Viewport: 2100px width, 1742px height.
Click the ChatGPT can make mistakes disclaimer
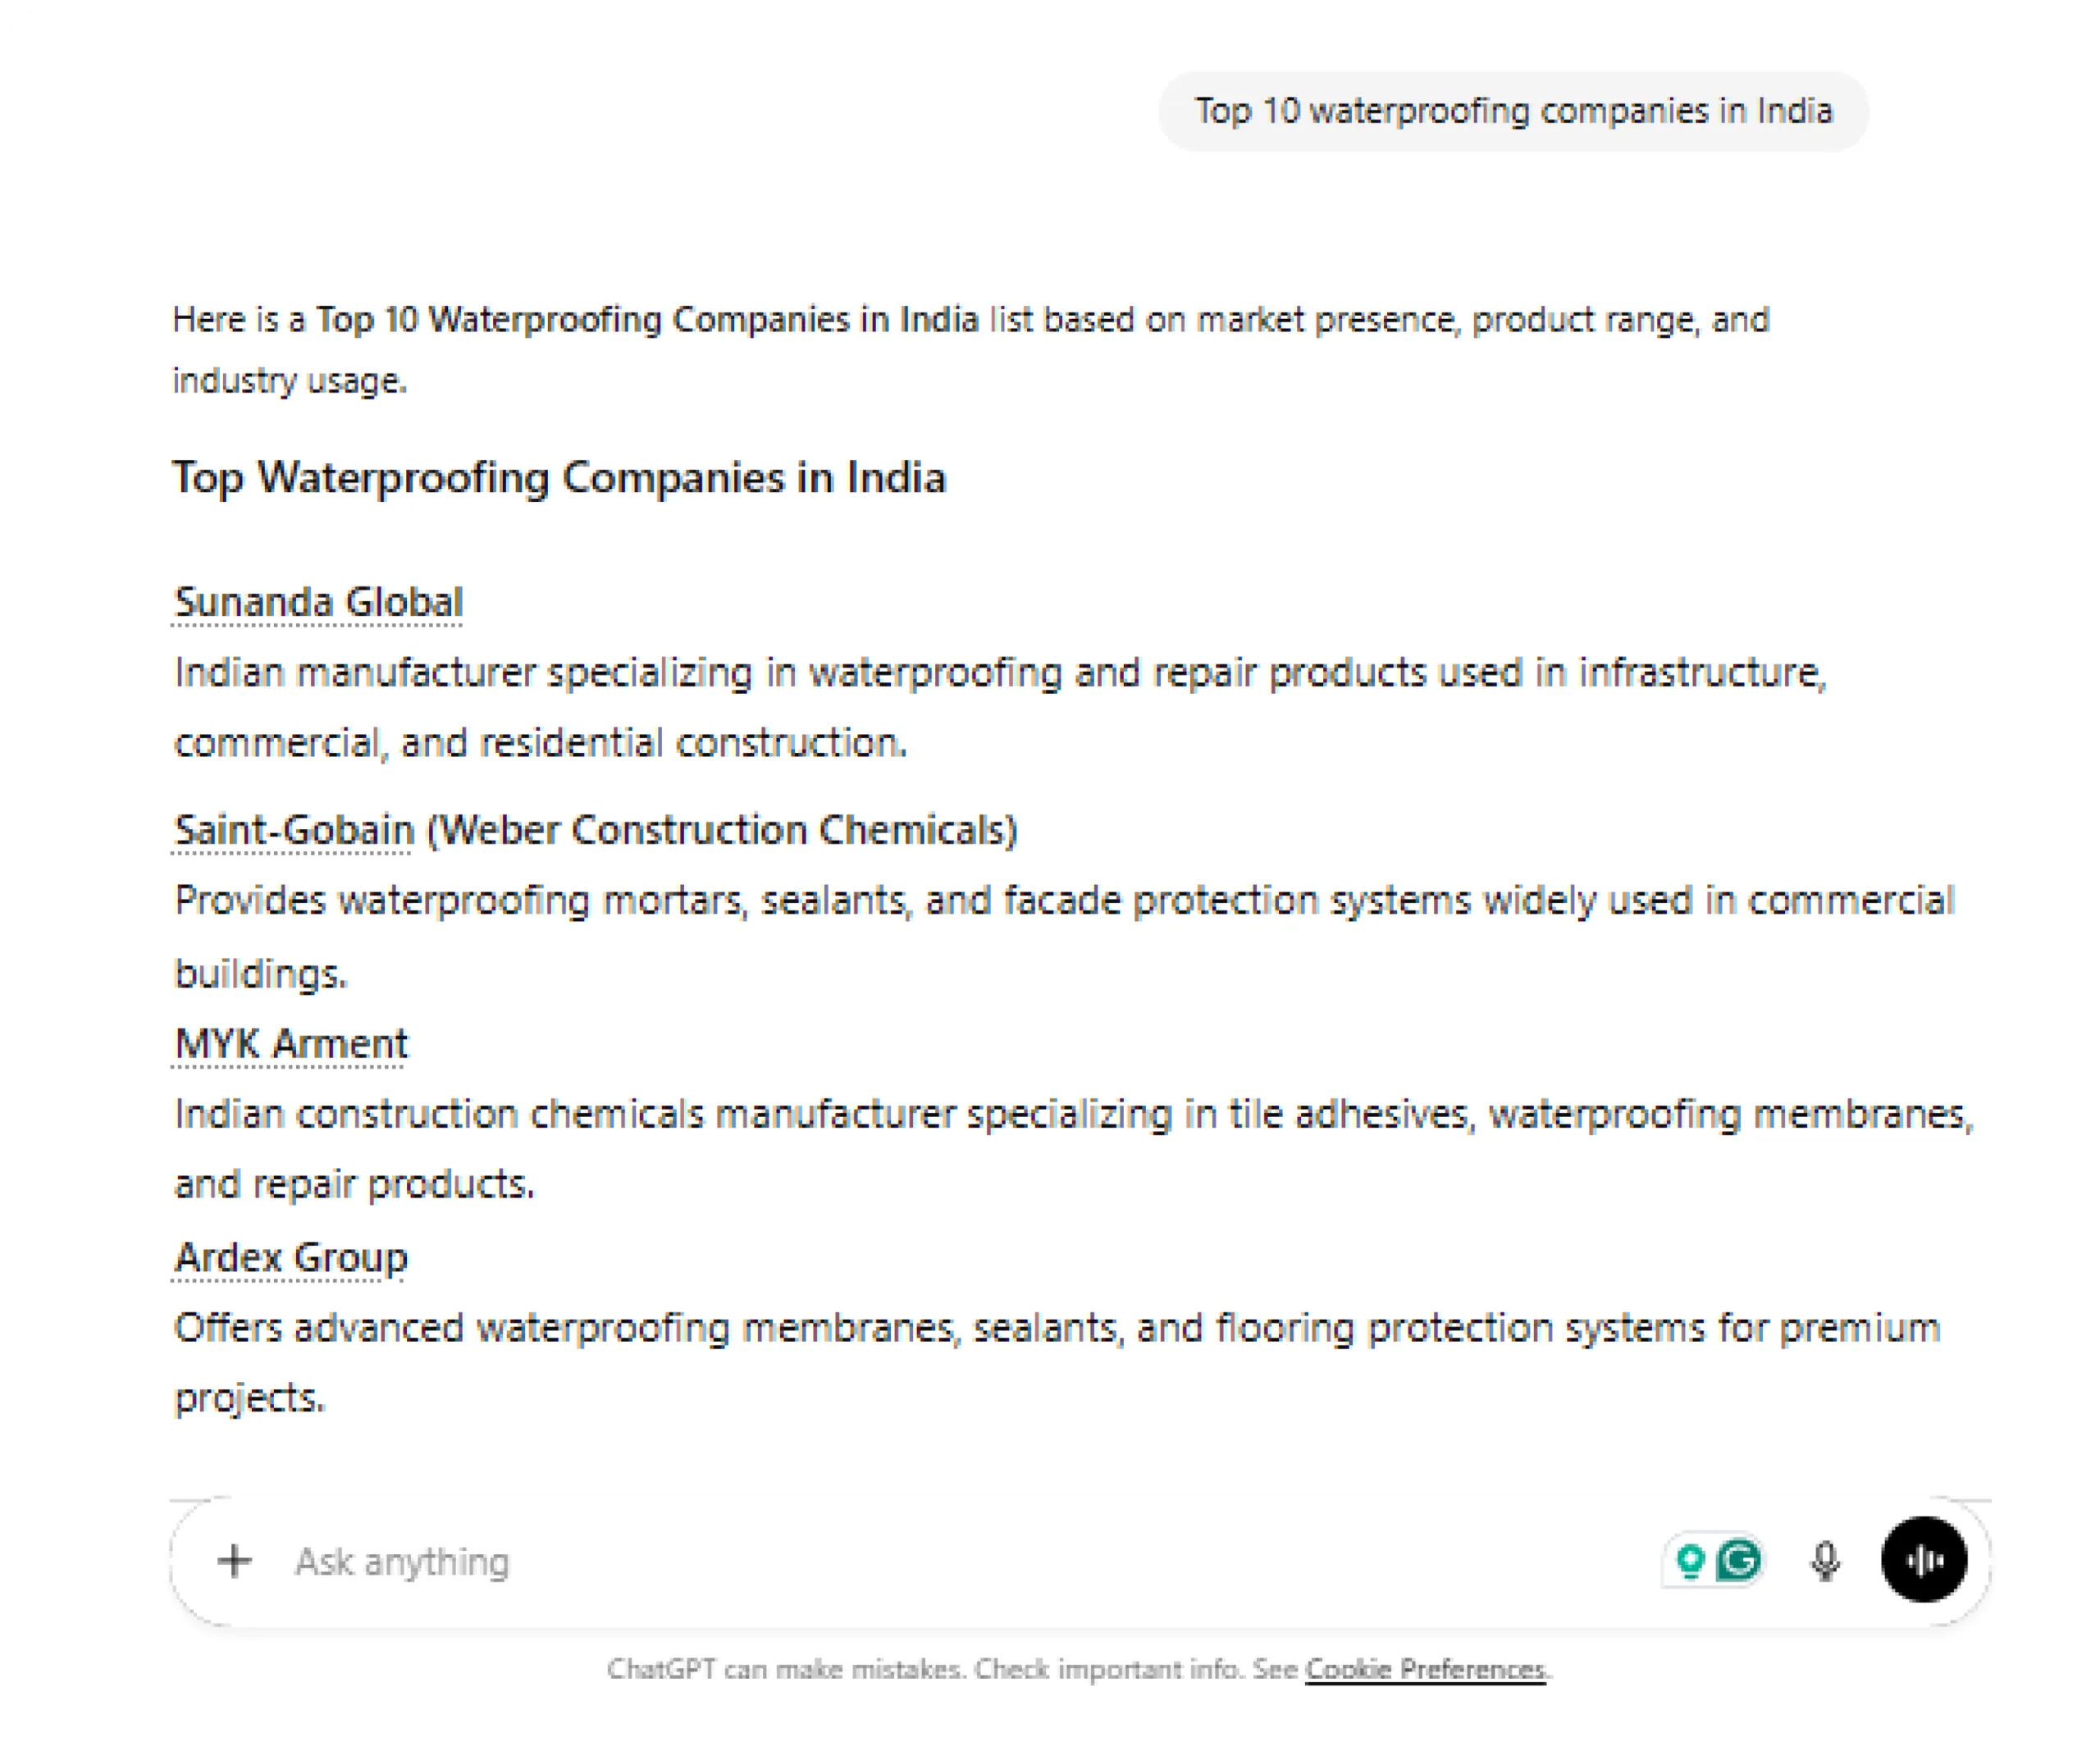950,1669
